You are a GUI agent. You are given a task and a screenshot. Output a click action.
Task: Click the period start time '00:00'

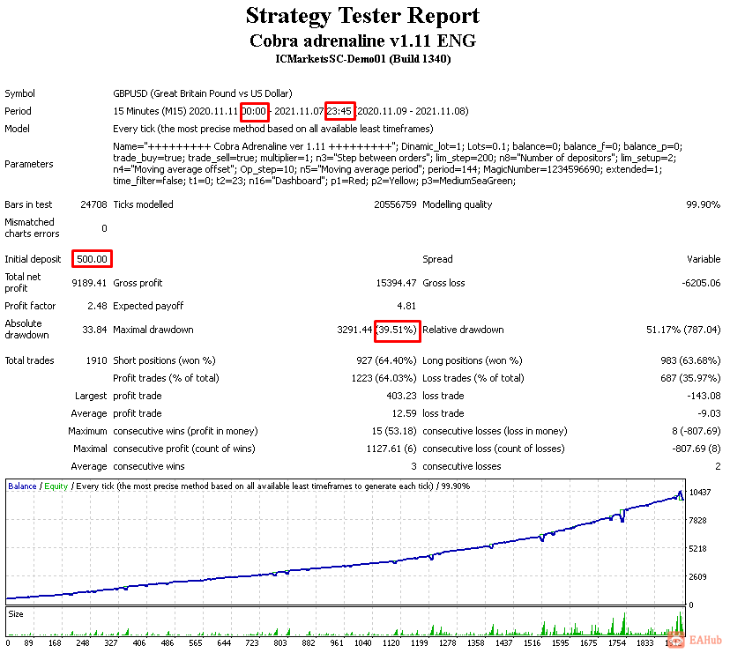coord(254,112)
